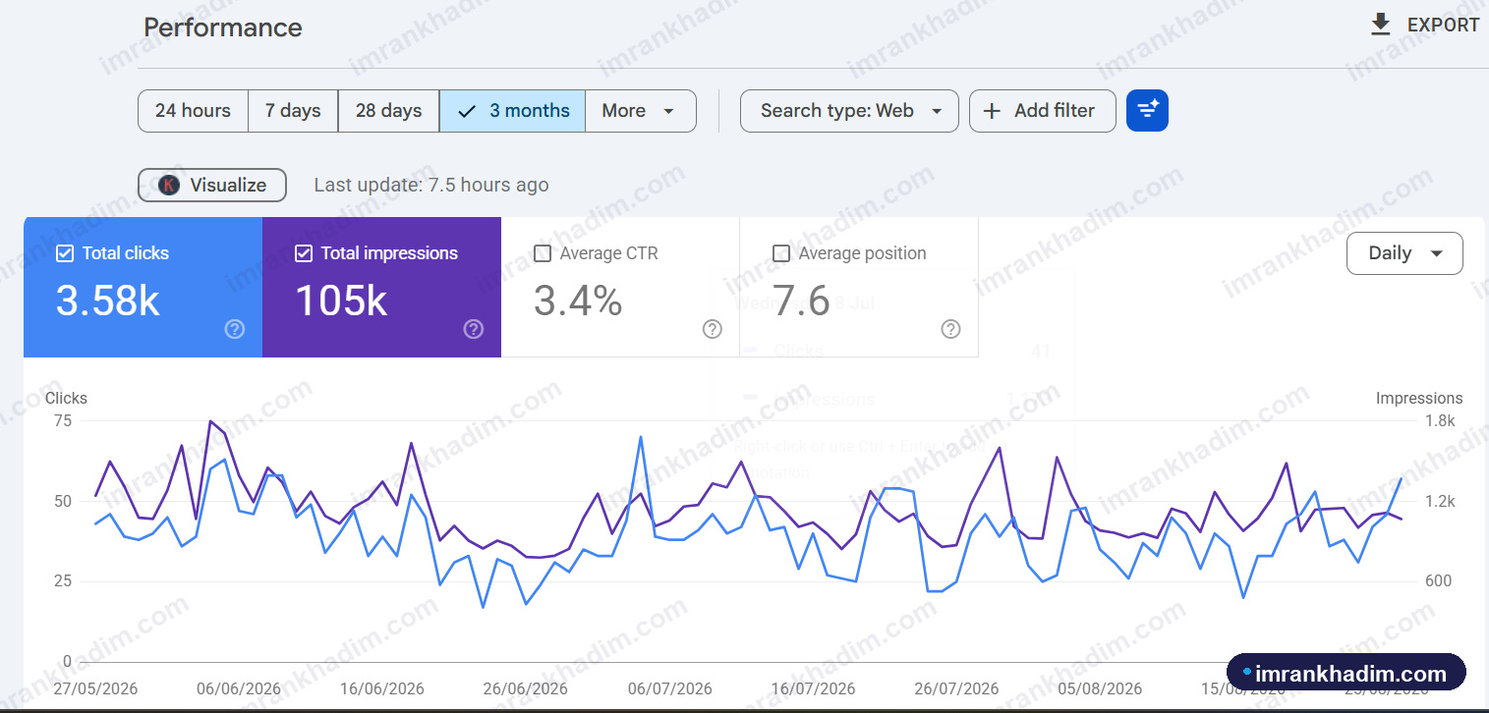Select the 3 months date range

coord(513,111)
